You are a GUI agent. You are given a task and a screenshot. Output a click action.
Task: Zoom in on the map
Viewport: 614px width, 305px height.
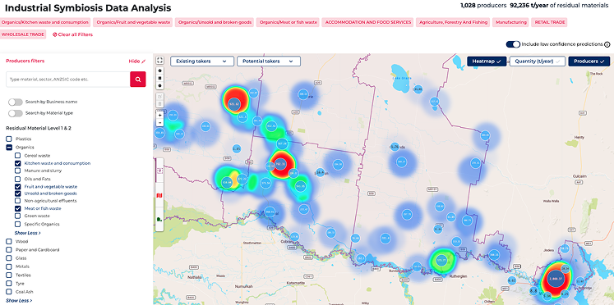click(159, 116)
